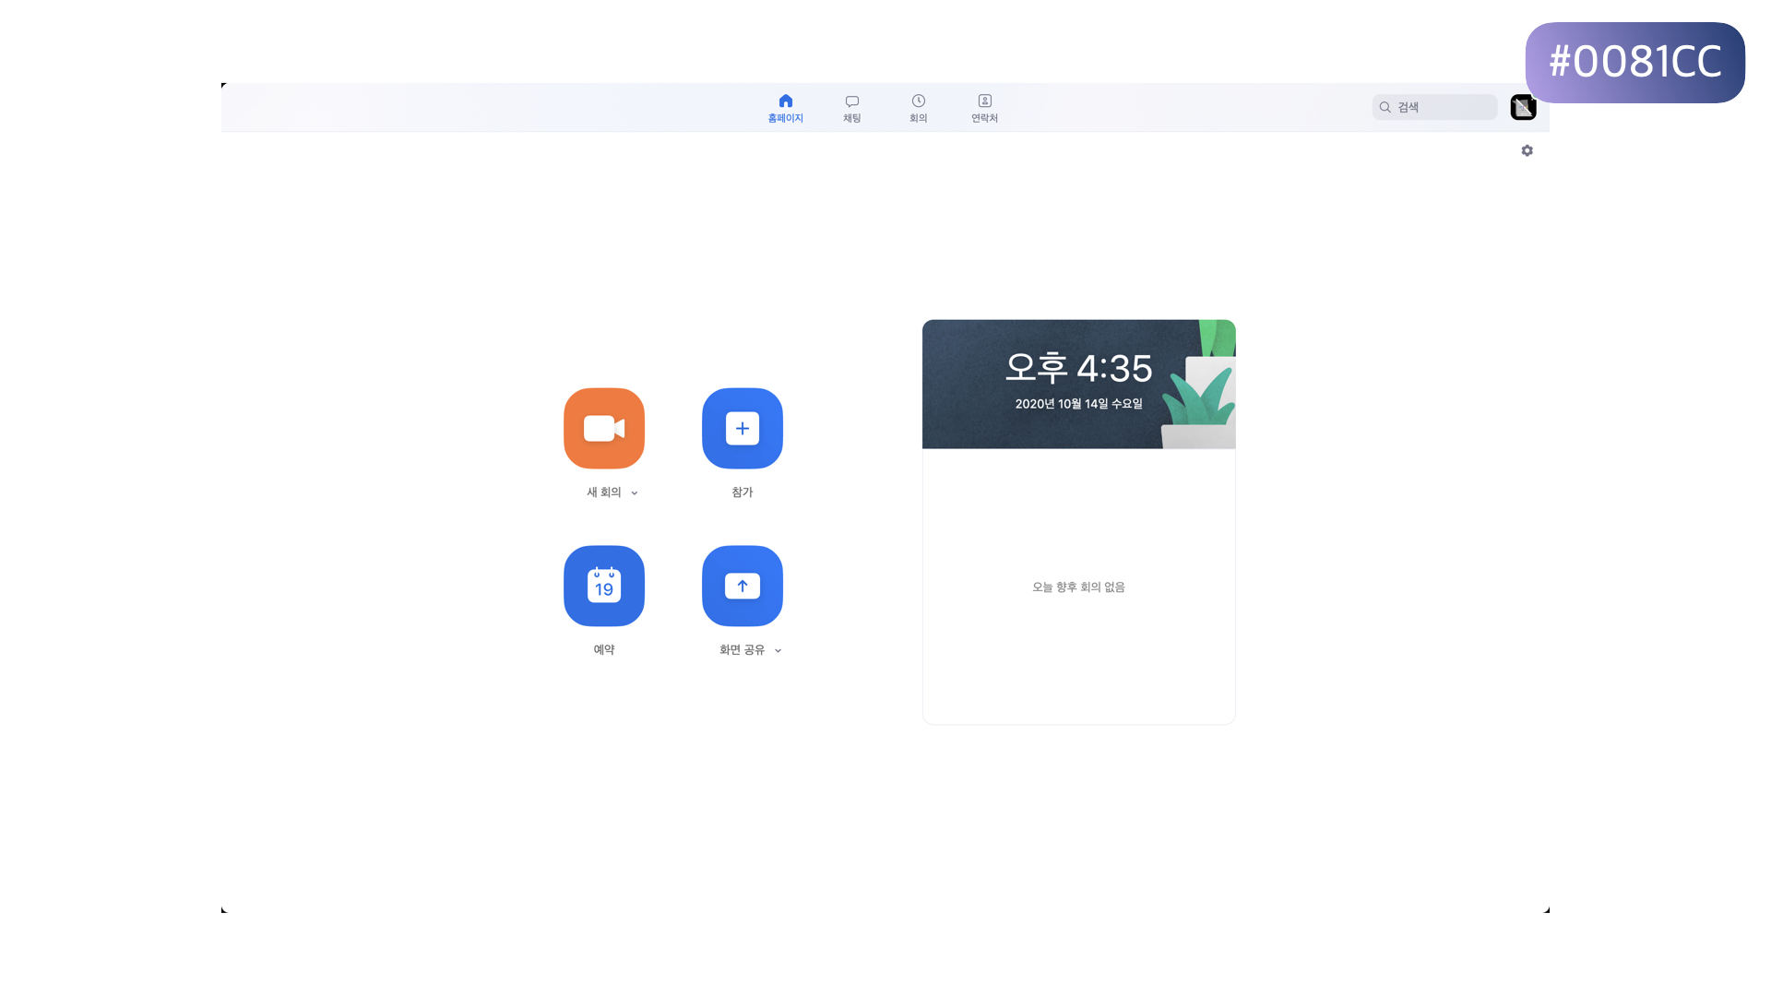Image resolution: width=1771 pixels, height=996 pixels.
Task: Click the clock time 오후 4:35
Action: coord(1078,368)
